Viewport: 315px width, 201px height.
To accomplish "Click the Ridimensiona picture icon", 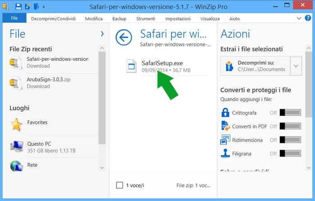I will click(x=225, y=139).
